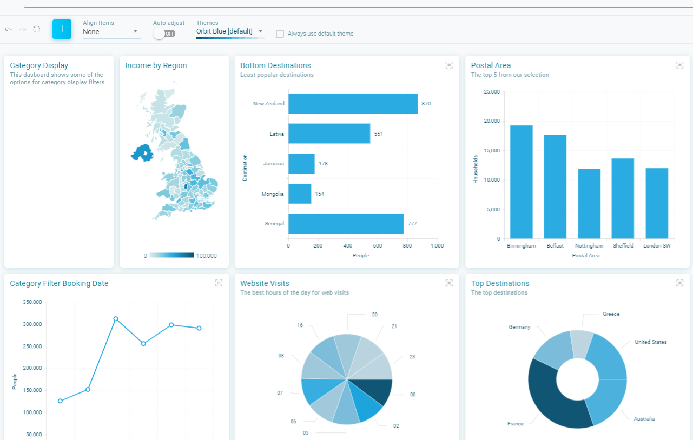Toggle the Auto adjust switch
This screenshot has height=440, width=693.
click(x=164, y=34)
